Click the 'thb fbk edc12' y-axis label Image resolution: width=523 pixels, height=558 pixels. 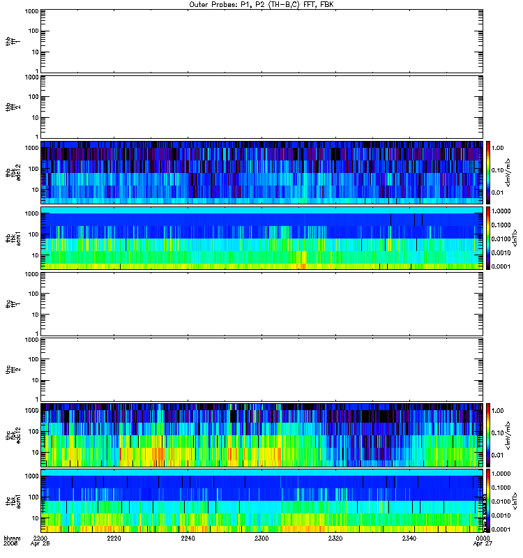pos(13,172)
